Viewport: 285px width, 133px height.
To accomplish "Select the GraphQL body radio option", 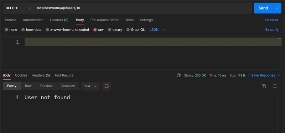I will pyautogui.click(x=128, y=30).
